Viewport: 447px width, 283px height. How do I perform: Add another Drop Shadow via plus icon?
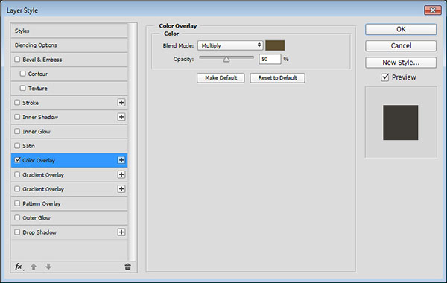[121, 232]
